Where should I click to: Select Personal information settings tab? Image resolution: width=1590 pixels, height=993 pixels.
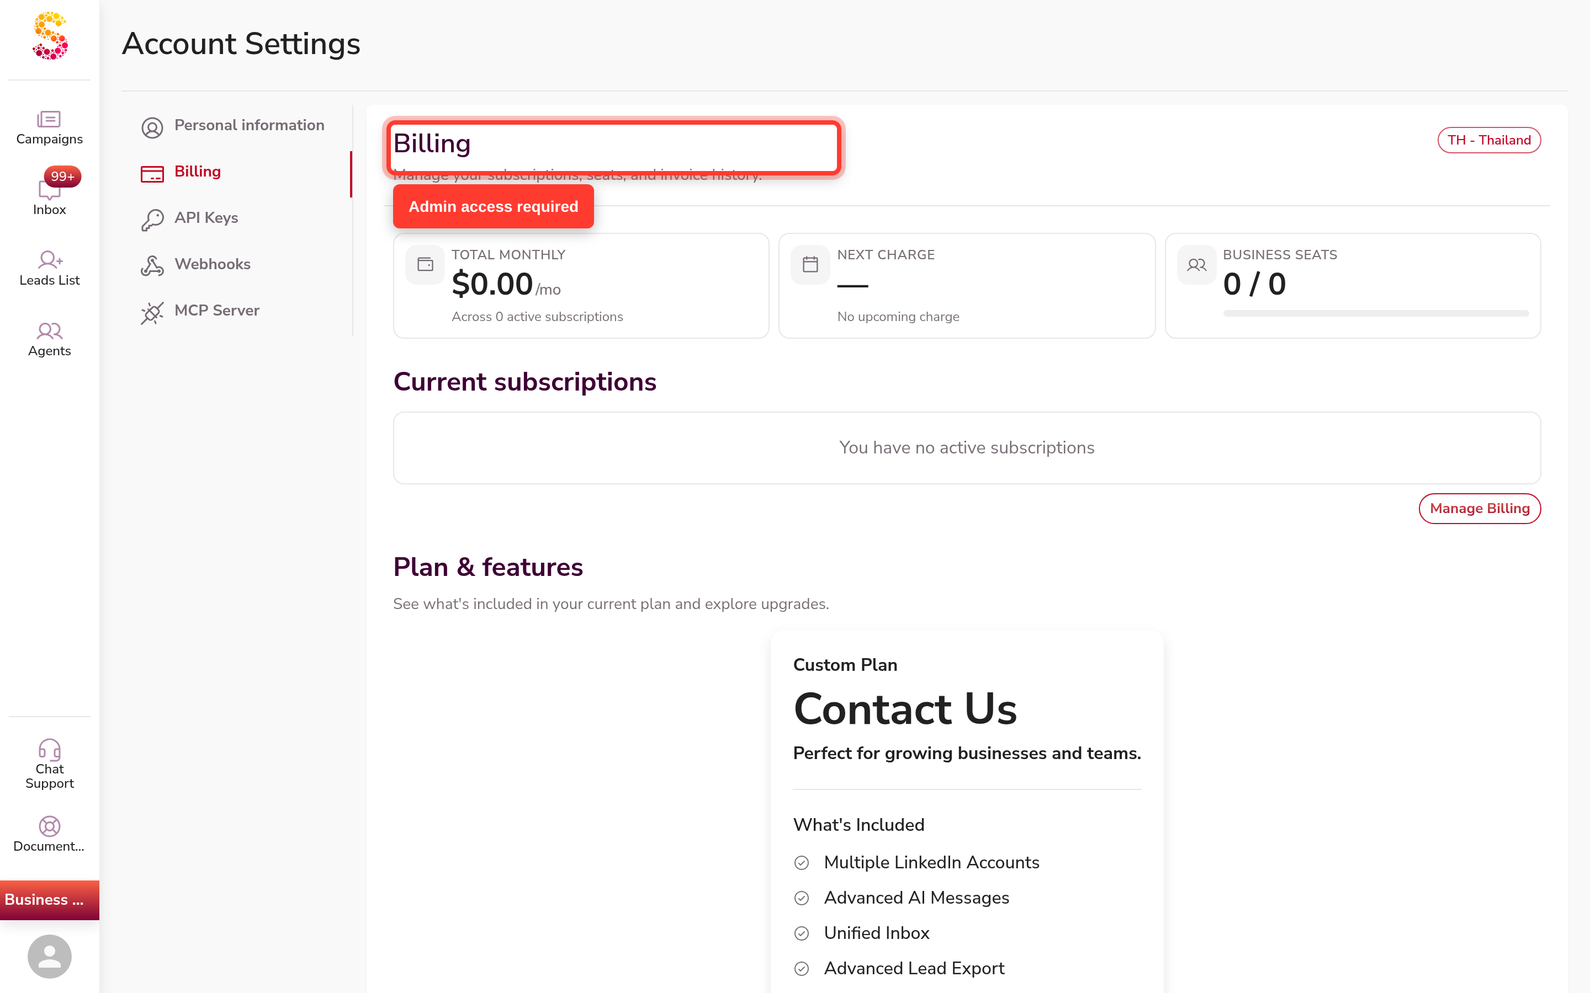pyautogui.click(x=232, y=125)
